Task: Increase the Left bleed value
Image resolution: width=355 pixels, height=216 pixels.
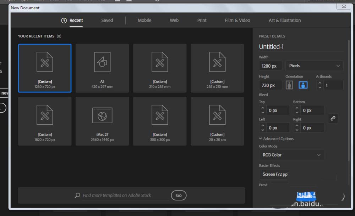Action: 263,126
